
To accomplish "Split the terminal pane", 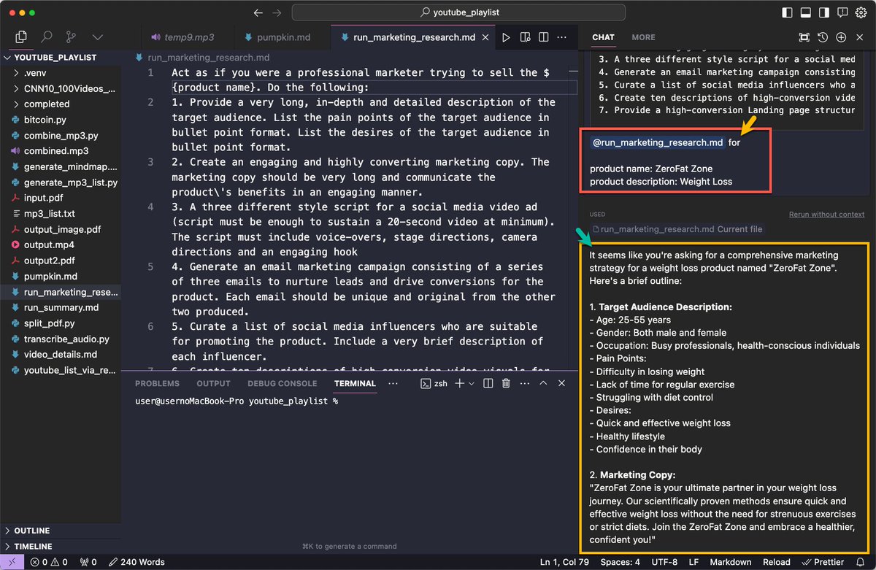I will (x=488, y=383).
